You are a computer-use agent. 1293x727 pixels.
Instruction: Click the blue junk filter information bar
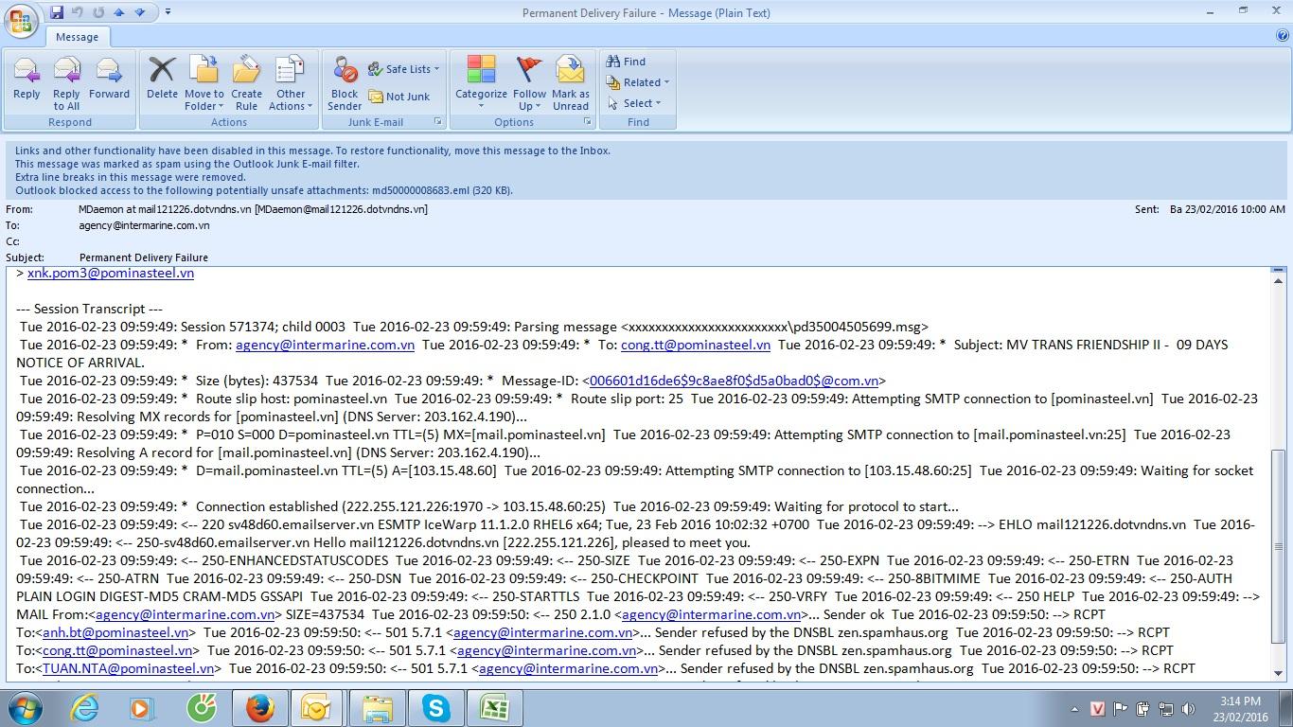pos(646,170)
